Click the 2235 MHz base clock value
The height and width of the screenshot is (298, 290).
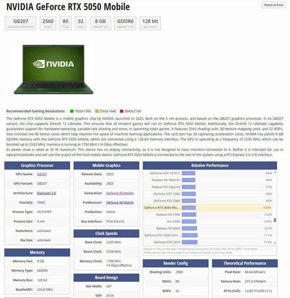tap(114, 242)
